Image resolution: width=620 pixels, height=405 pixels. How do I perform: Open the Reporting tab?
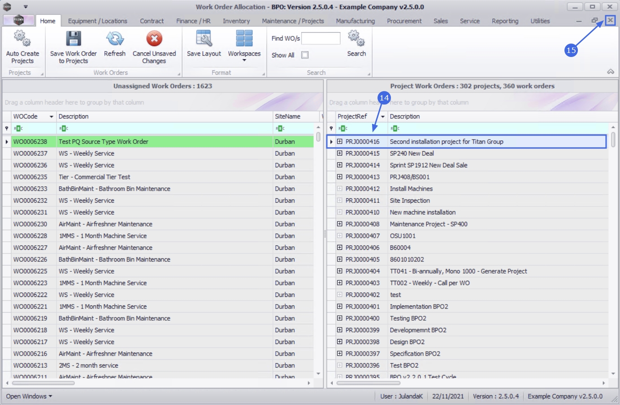[x=505, y=21]
